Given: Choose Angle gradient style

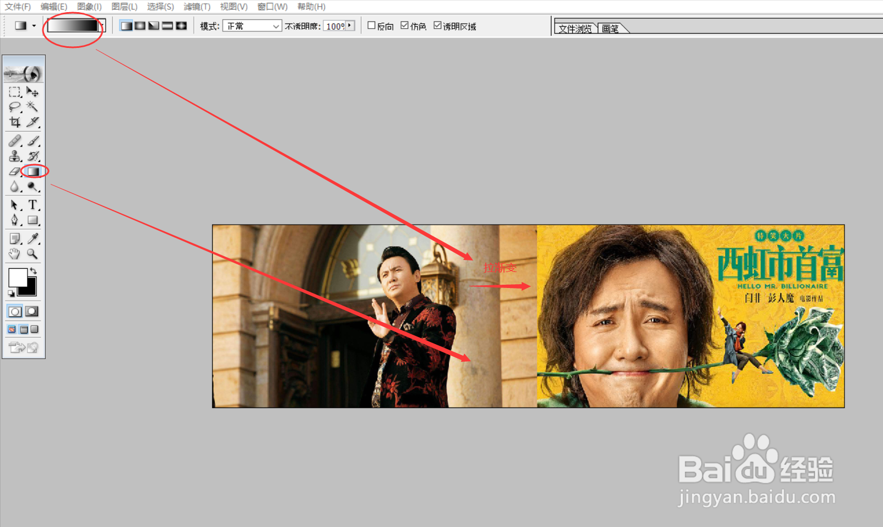Looking at the screenshot, I should pos(154,26).
